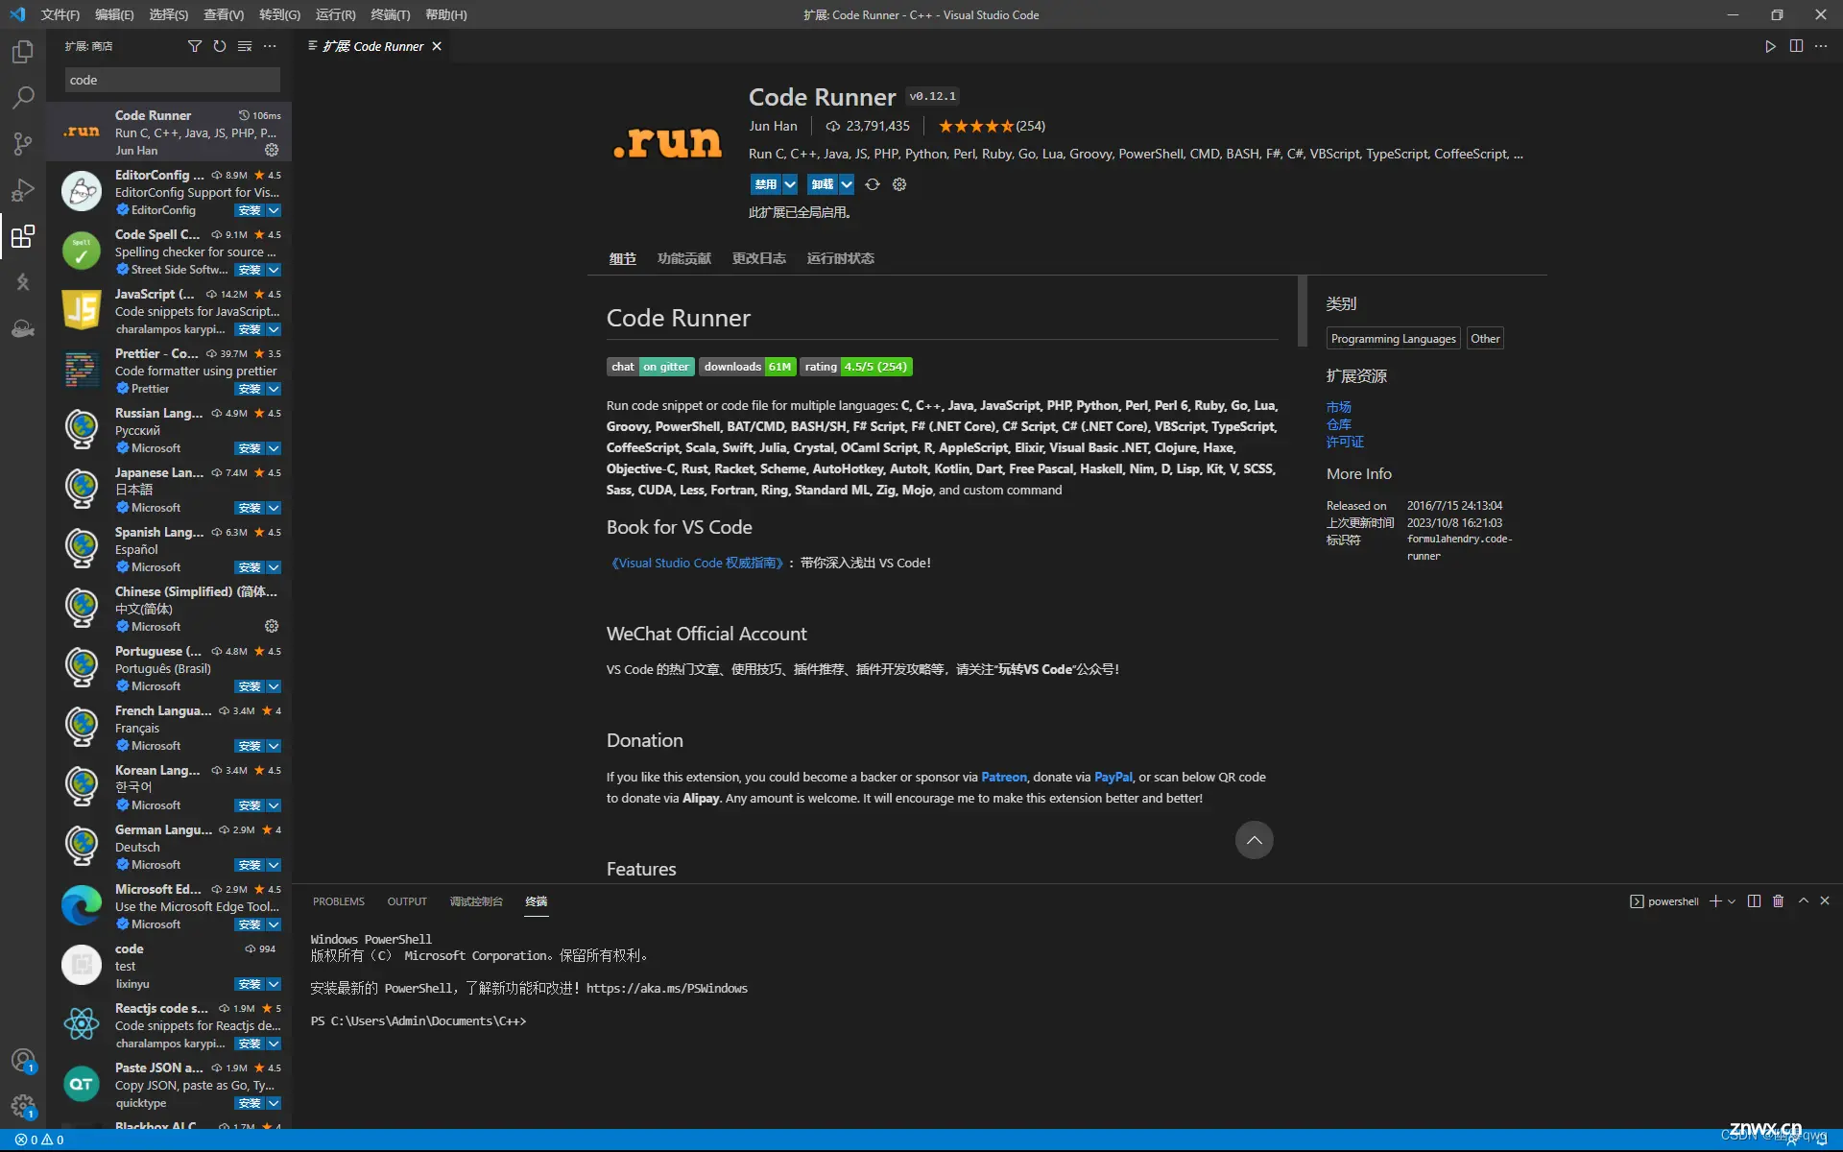Image resolution: width=1843 pixels, height=1152 pixels.
Task: Switch to 调试控制台 panel tab
Action: [x=476, y=901]
